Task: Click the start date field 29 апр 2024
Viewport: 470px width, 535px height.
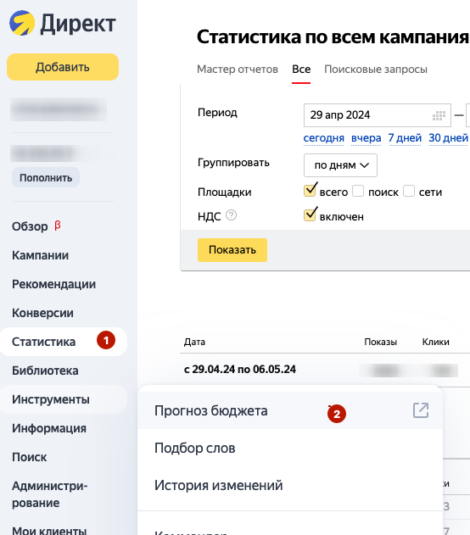Action: tap(378, 115)
